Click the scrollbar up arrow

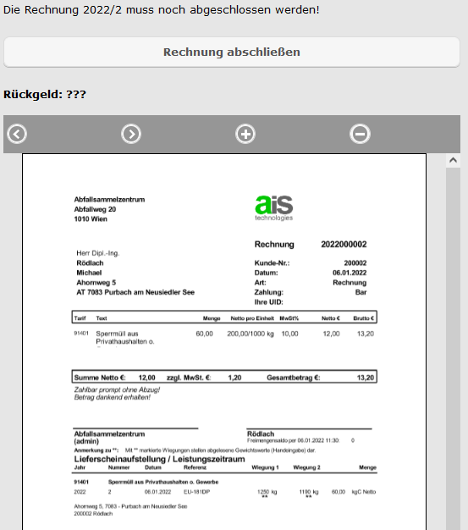(453, 160)
